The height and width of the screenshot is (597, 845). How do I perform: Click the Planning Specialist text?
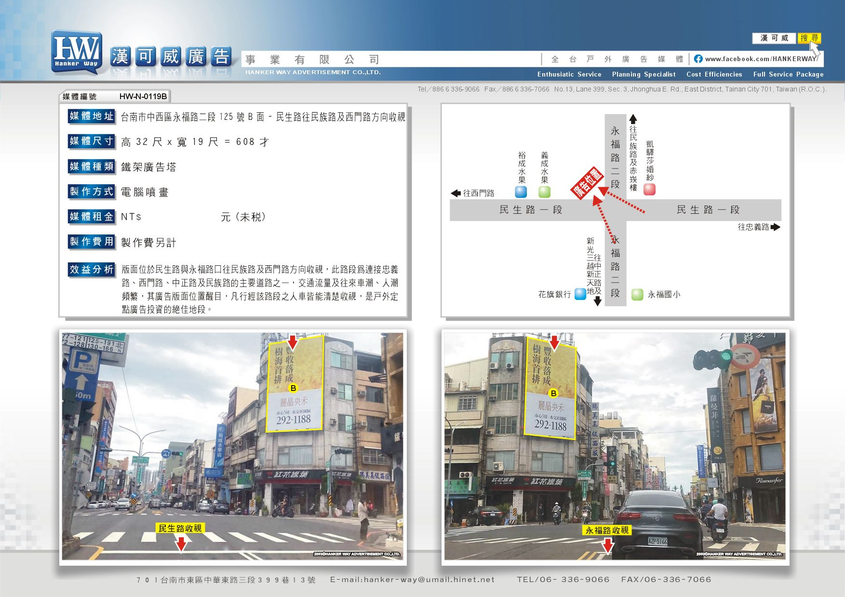(644, 74)
